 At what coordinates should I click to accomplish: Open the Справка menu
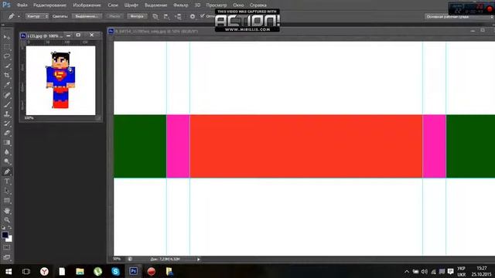click(258, 5)
